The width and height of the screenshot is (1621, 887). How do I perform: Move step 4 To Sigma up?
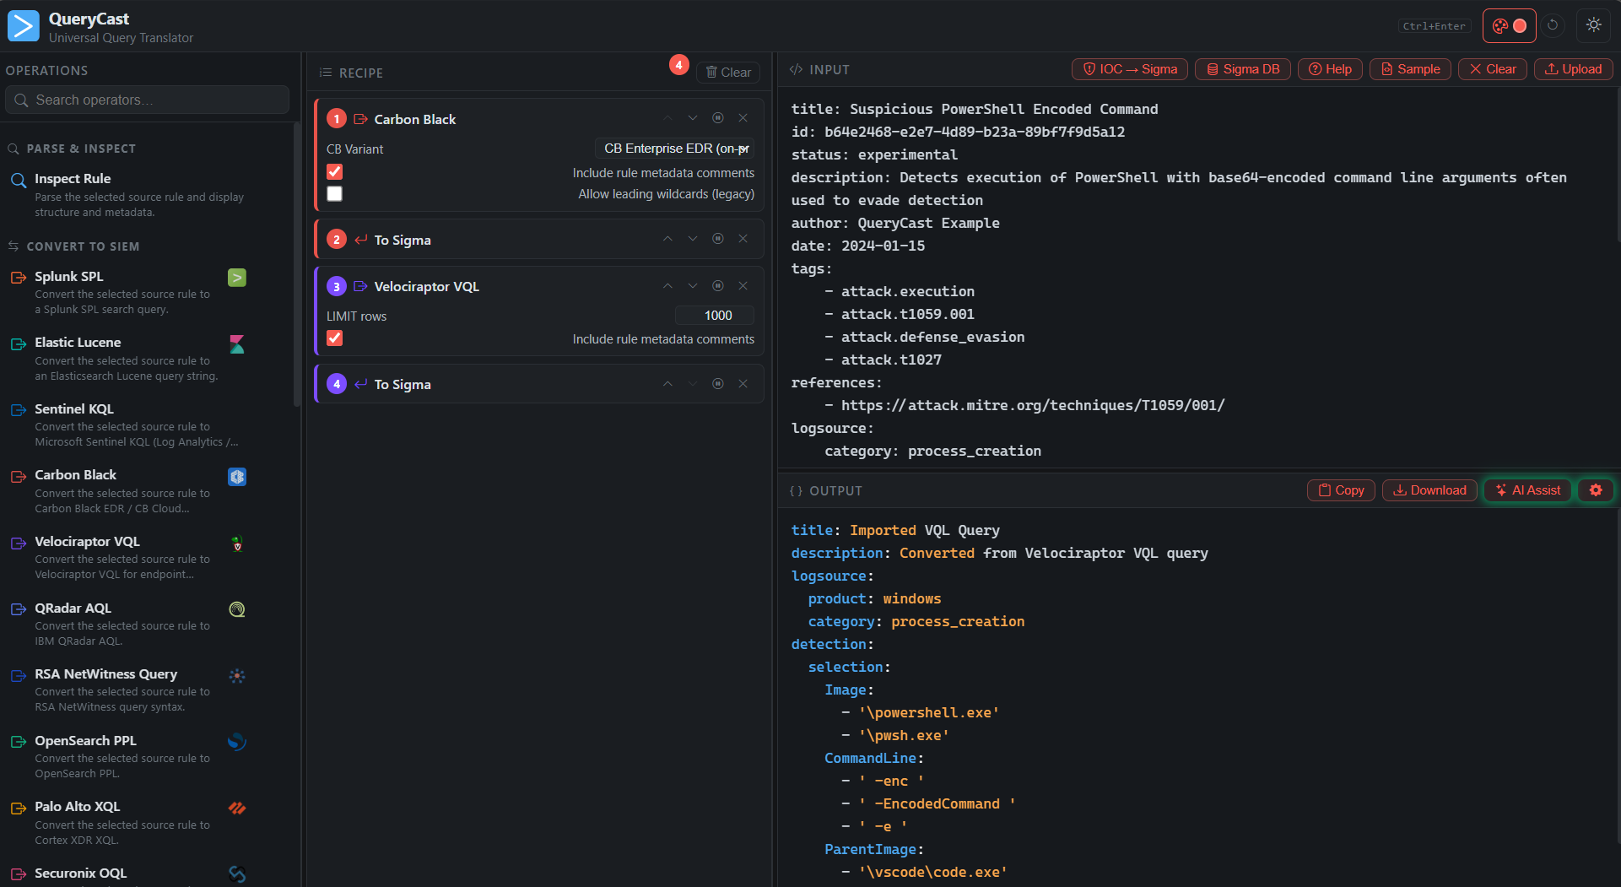pos(667,384)
